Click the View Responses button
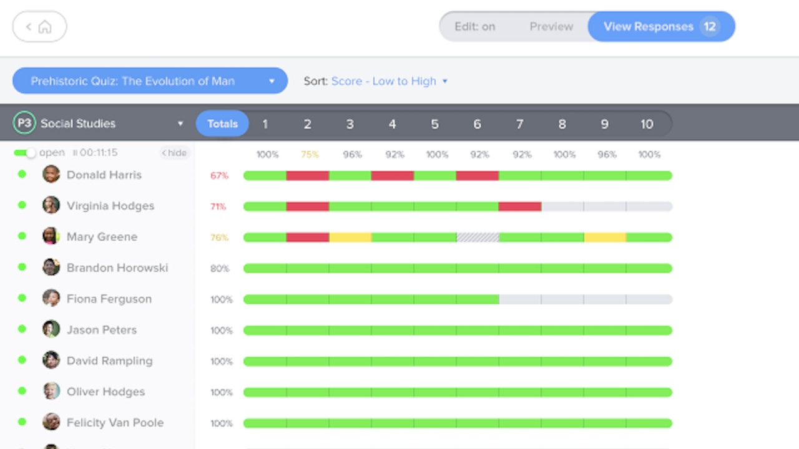 coord(661,27)
